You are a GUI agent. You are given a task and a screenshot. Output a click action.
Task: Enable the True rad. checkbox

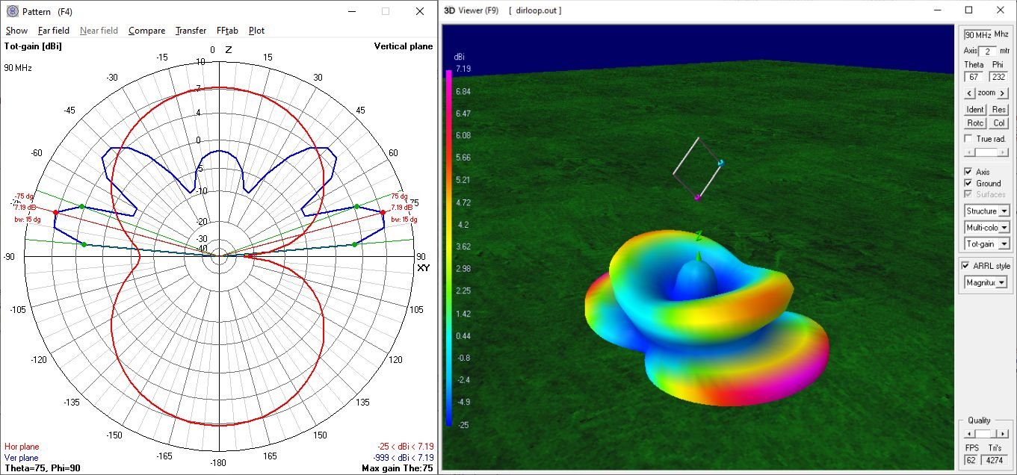pyautogui.click(x=969, y=139)
